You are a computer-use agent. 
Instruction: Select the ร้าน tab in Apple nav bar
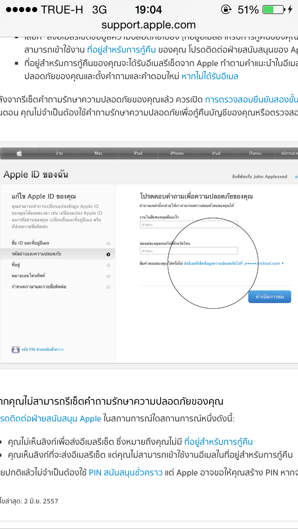tap(59, 153)
